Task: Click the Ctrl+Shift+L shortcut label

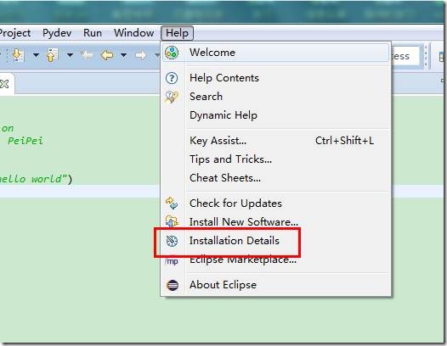Action: (344, 141)
